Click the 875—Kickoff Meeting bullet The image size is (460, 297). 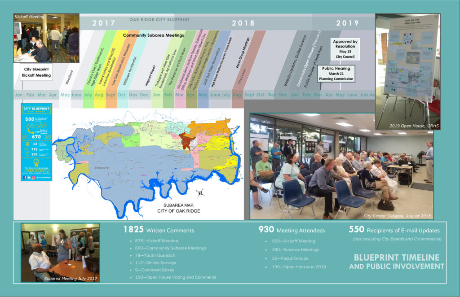[x=156, y=241]
